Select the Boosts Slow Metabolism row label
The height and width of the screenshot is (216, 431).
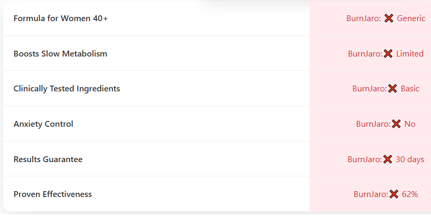click(60, 54)
